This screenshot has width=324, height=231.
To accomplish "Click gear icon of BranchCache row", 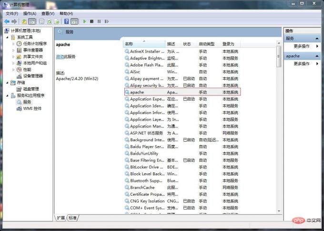I will click(127, 187).
